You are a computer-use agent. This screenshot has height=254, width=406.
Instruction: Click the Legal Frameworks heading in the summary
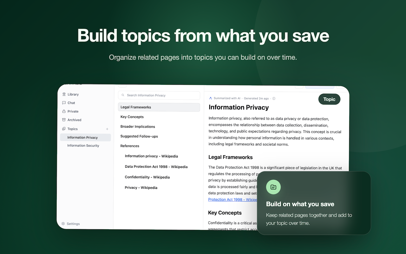(x=230, y=157)
